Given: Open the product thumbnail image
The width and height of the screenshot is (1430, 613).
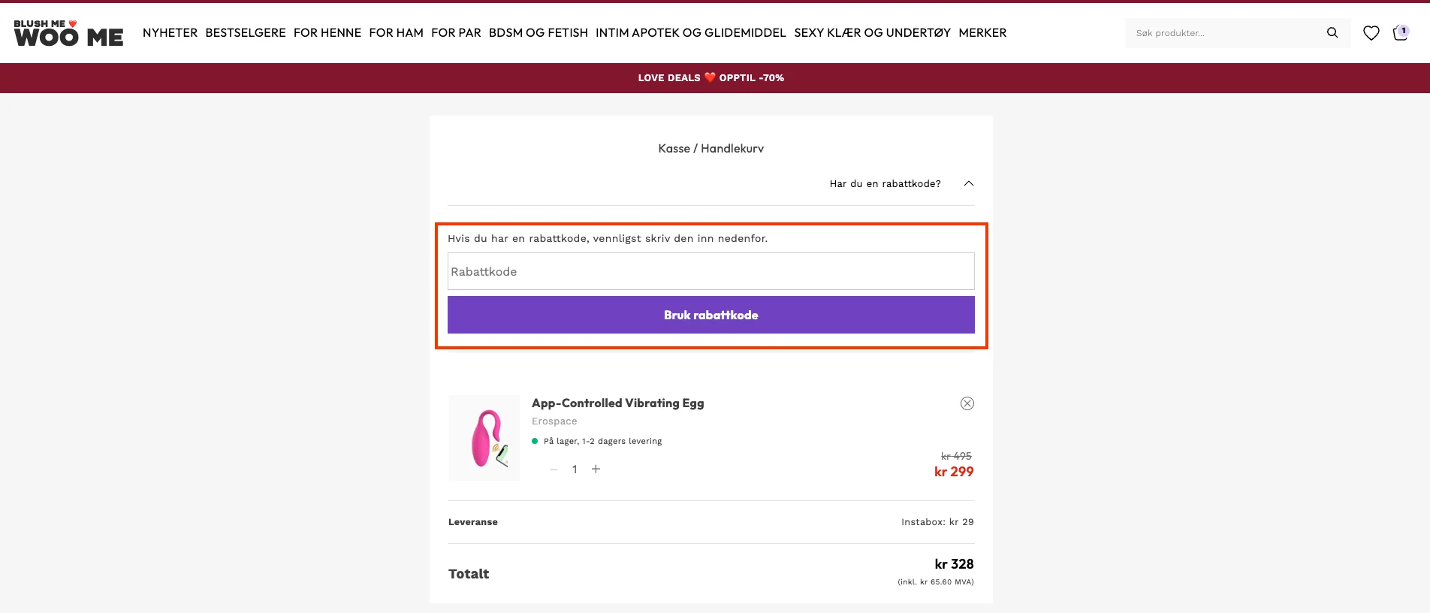Looking at the screenshot, I should 484,438.
